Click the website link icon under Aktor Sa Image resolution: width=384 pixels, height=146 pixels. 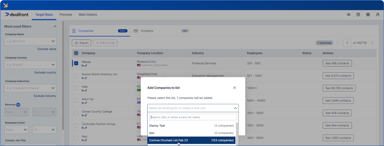pyautogui.click(x=86, y=103)
